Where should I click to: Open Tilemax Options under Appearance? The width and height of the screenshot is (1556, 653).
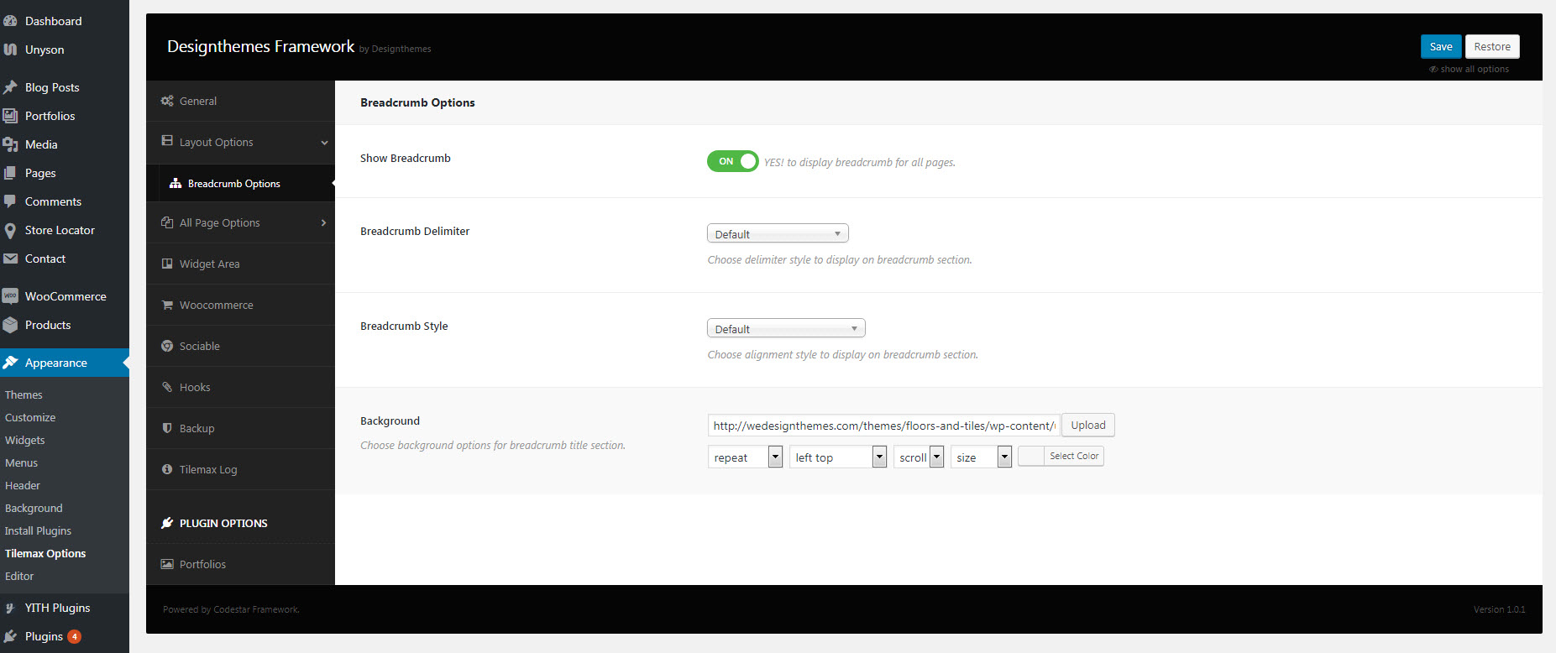(45, 554)
